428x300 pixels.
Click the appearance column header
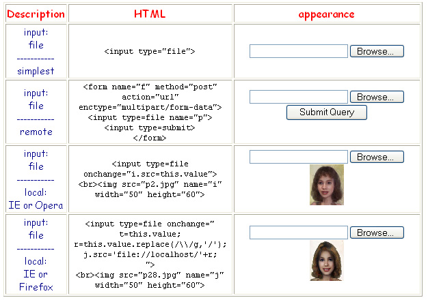[326, 14]
